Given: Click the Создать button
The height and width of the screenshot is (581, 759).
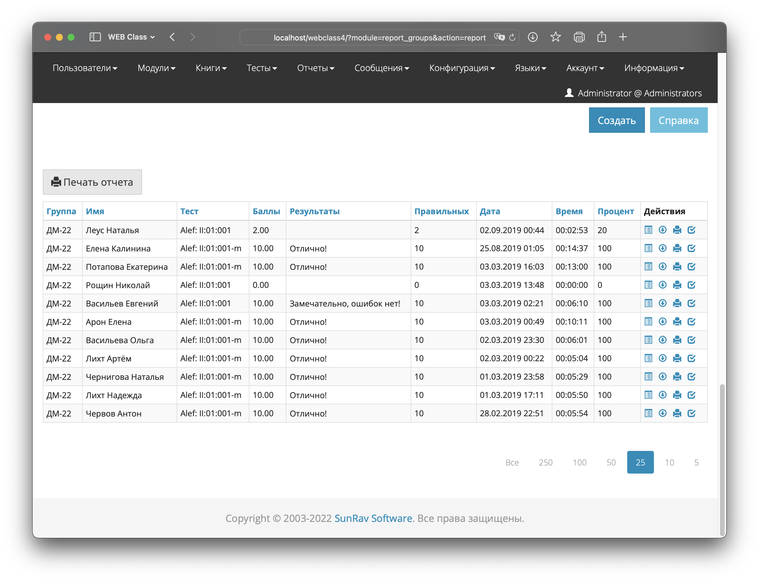Looking at the screenshot, I should pos(616,120).
